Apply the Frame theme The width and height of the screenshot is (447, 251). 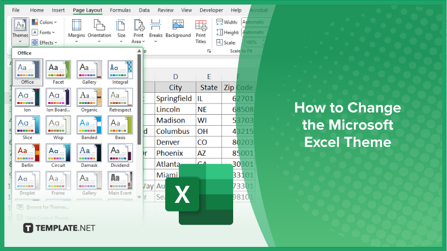[x=58, y=183]
